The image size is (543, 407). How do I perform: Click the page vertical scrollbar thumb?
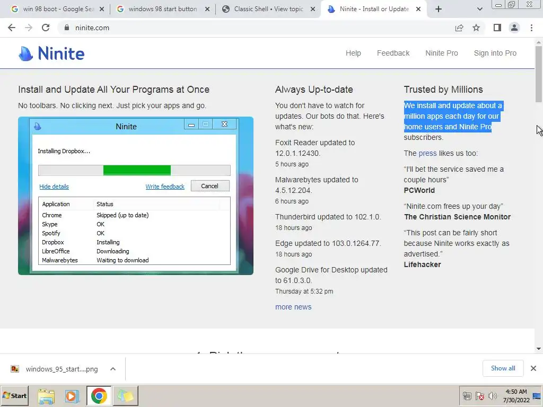539,73
